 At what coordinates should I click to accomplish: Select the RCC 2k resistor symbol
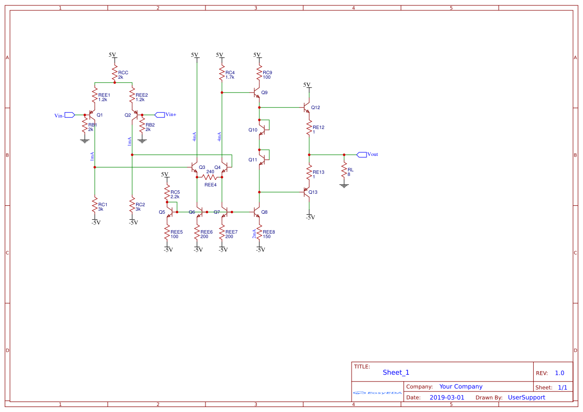[114, 72]
